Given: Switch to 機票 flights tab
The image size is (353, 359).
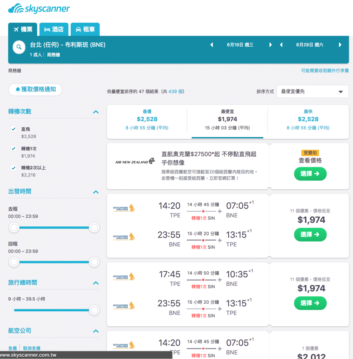Looking at the screenshot, I should [23, 29].
